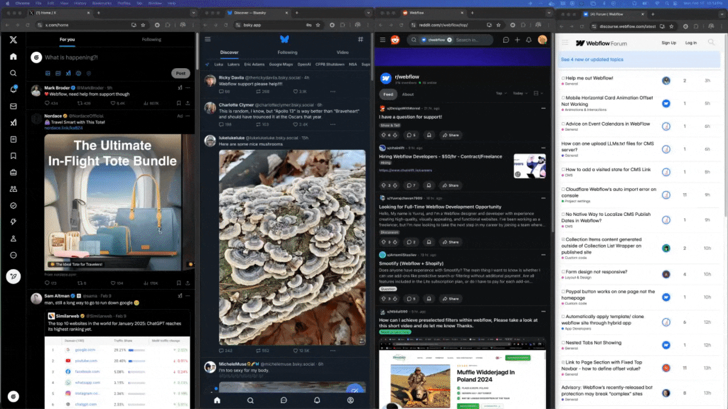Image resolution: width=728 pixels, height=409 pixels.
Task: Click the Bluesky hashtag feeds icon
Action: pos(360,39)
